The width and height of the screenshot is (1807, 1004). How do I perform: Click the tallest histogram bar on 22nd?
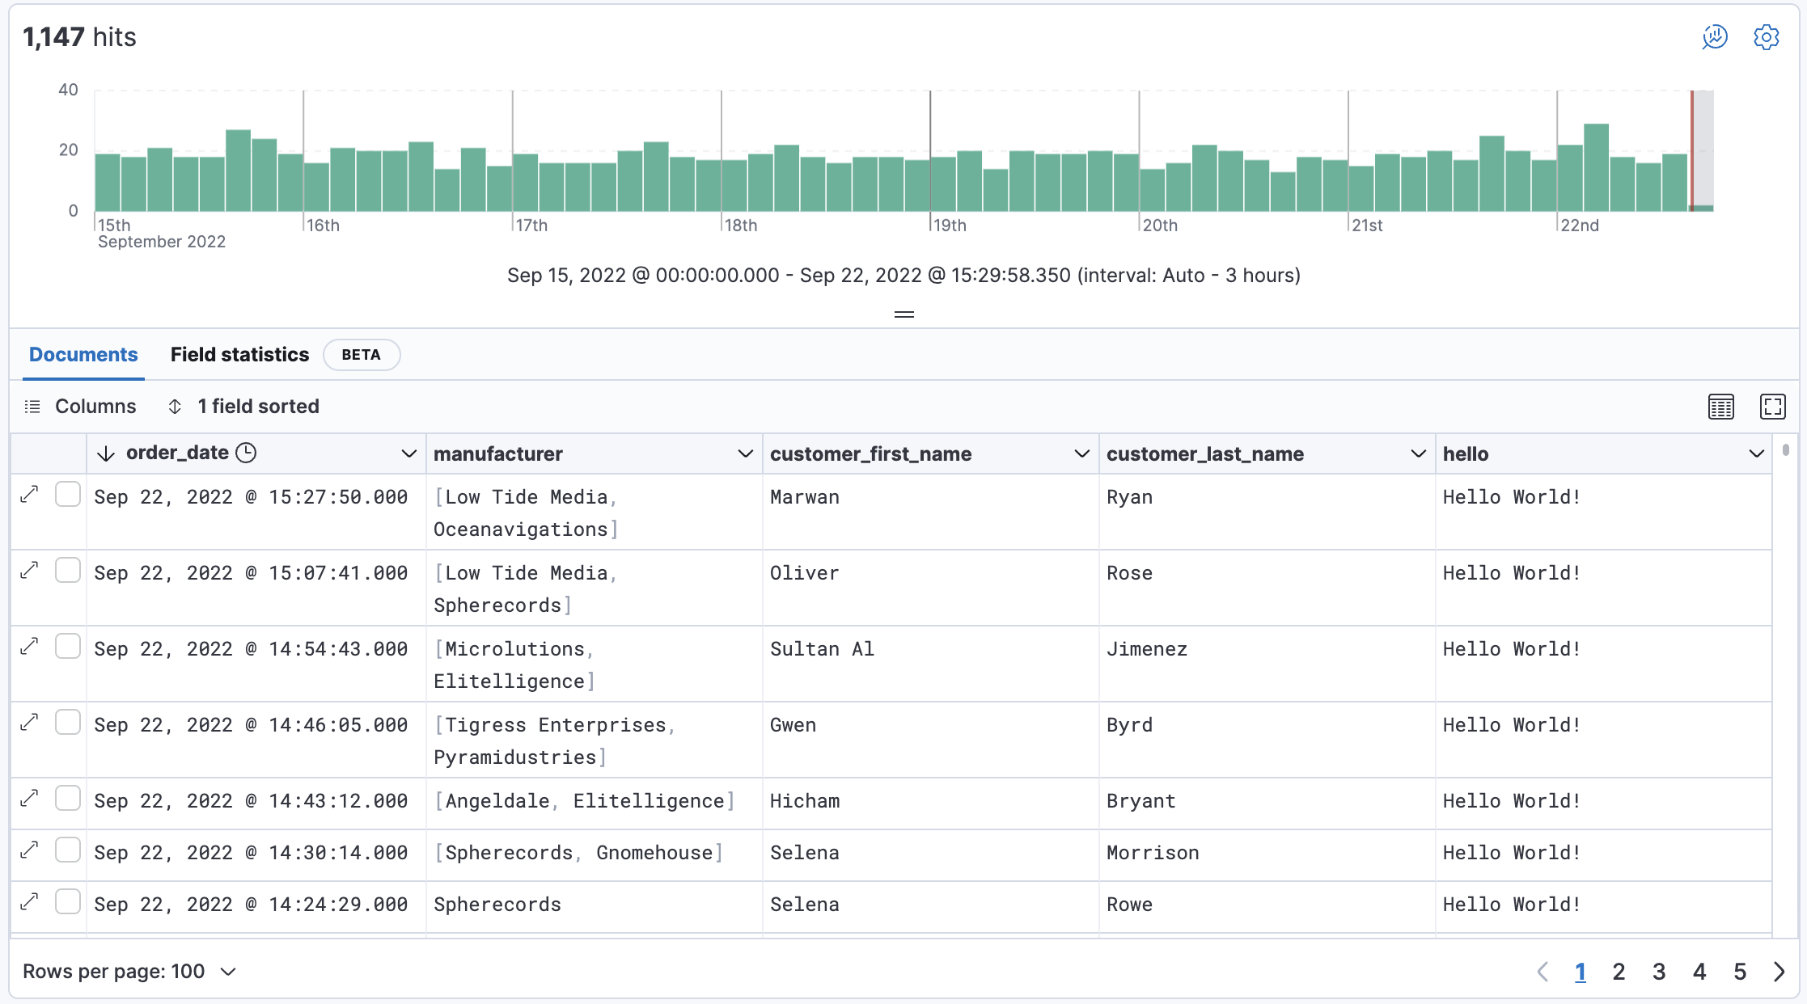(1595, 167)
